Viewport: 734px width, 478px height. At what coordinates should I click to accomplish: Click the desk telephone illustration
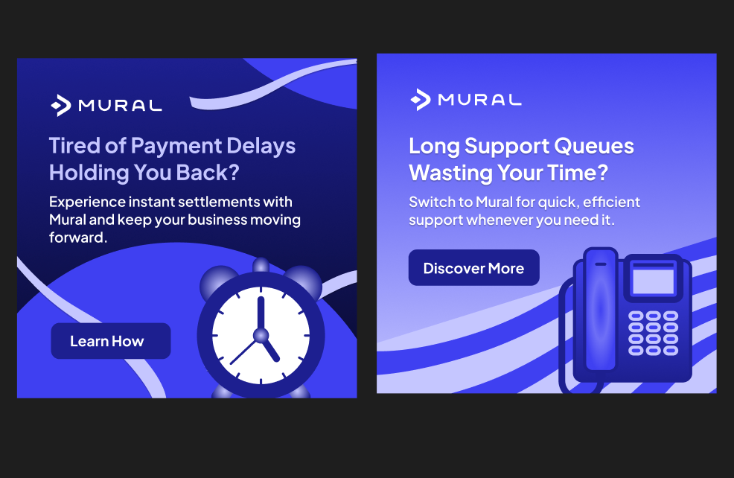625,319
